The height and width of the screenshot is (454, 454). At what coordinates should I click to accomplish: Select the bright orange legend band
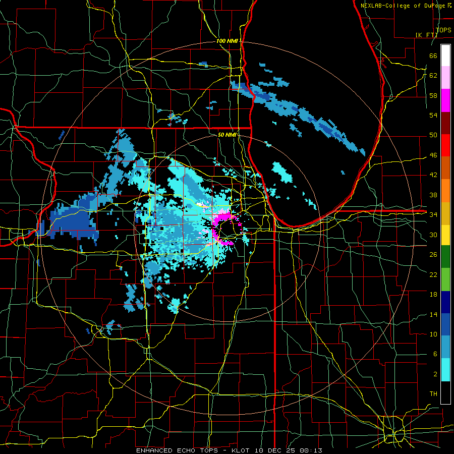[445, 191]
